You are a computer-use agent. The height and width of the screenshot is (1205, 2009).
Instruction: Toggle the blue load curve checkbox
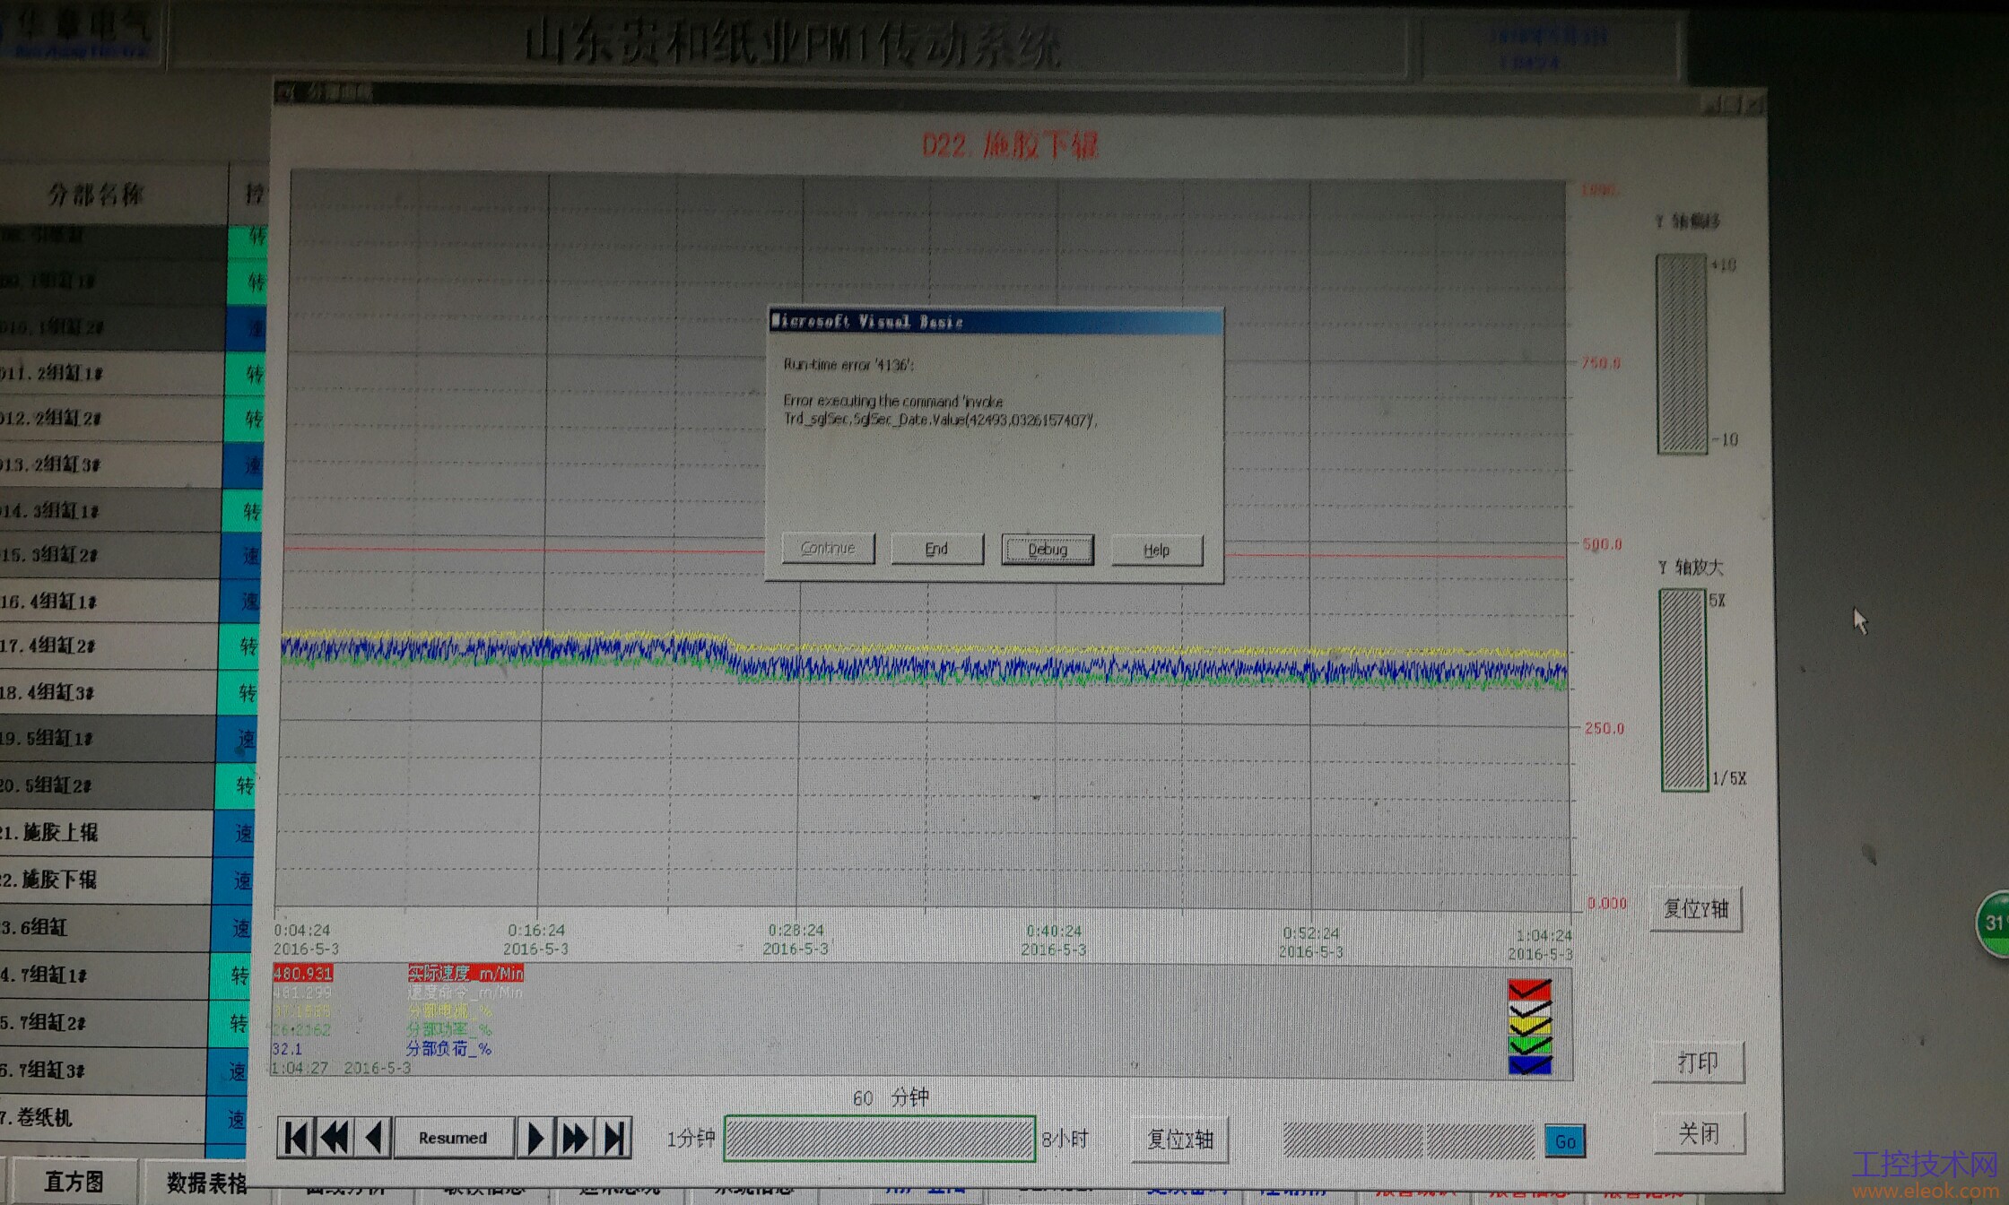tap(1530, 1065)
